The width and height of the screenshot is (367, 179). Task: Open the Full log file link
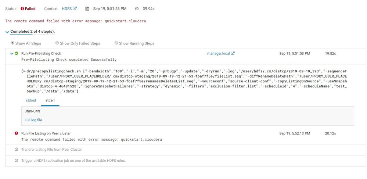point(33,120)
